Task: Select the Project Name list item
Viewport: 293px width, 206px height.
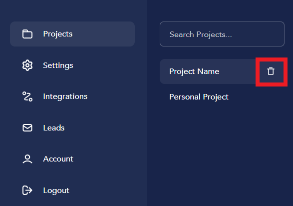Action: (x=194, y=71)
